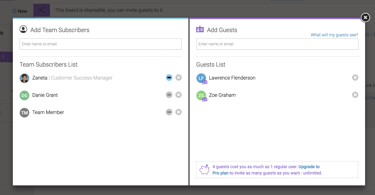
Task: Click the Add Team Subscribers person icon
Action: point(23,29)
